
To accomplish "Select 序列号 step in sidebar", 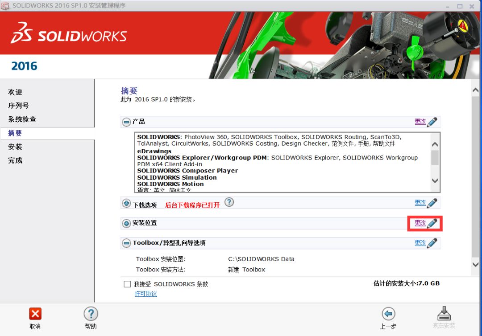I will click(x=18, y=106).
